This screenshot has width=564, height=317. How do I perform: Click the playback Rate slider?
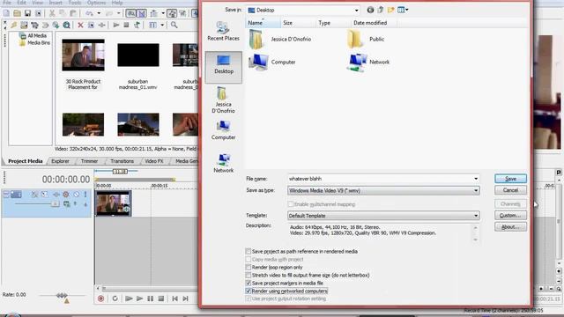(x=62, y=296)
